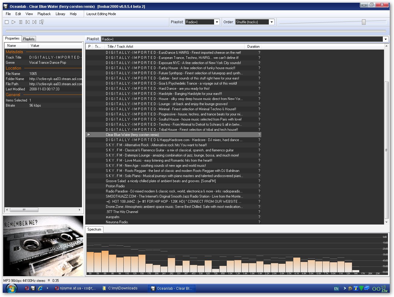
Task: Sort by the Name column header
Action: point(16,46)
